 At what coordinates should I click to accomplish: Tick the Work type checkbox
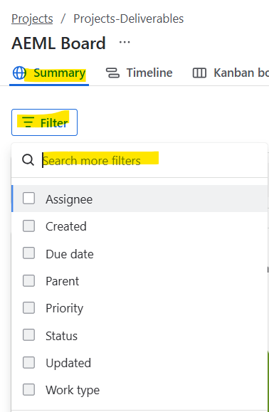coord(28,389)
